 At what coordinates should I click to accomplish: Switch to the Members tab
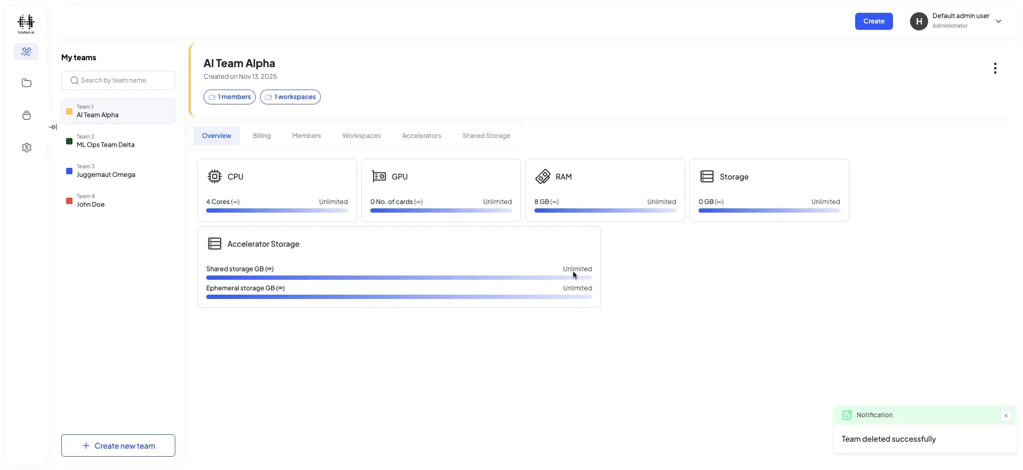click(306, 136)
